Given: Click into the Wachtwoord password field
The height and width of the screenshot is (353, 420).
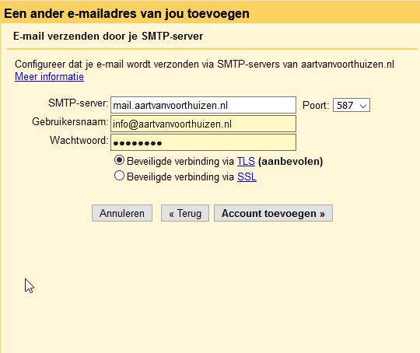Looking at the screenshot, I should tap(203, 142).
